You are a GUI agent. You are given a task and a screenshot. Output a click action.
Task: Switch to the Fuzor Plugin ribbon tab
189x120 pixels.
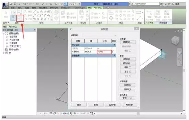79,8
